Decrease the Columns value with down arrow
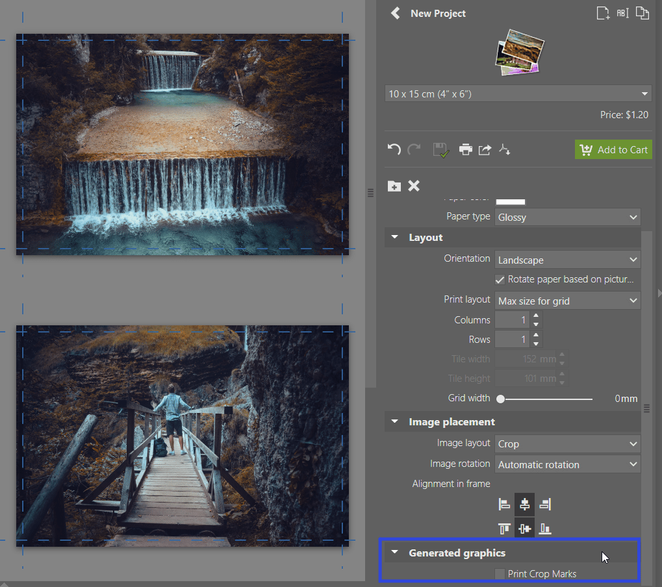 click(x=536, y=324)
